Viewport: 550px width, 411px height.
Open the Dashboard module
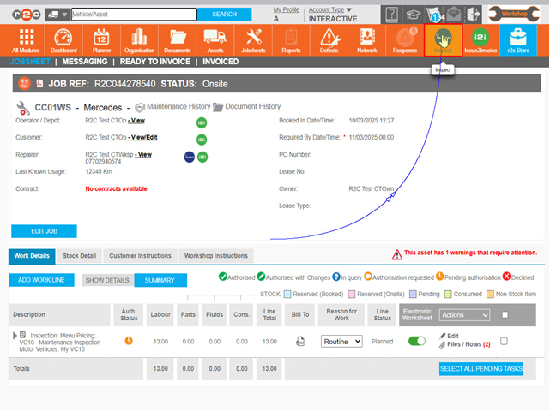point(63,40)
